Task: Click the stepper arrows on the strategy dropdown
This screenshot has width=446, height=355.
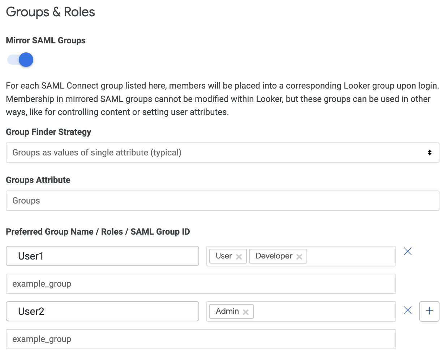Action: click(430, 153)
